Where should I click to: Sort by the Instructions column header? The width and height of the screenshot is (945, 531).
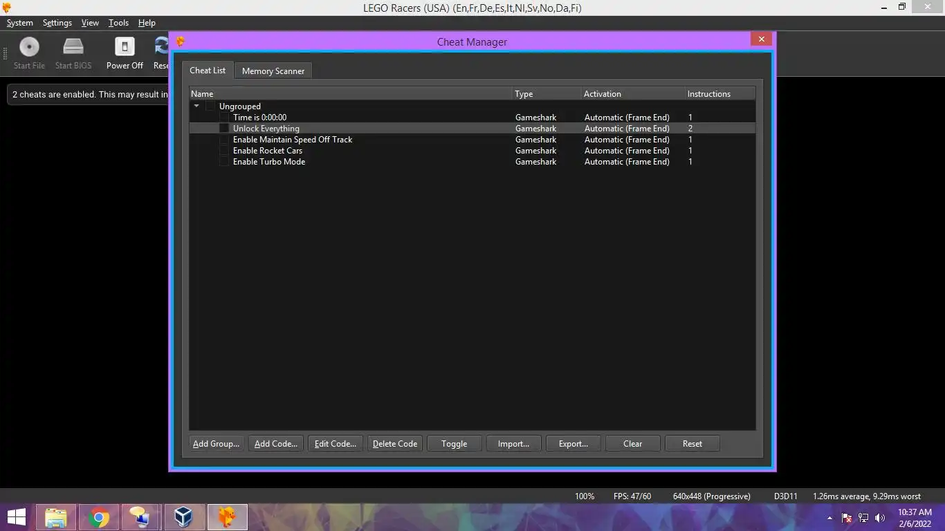pyautogui.click(x=720, y=94)
